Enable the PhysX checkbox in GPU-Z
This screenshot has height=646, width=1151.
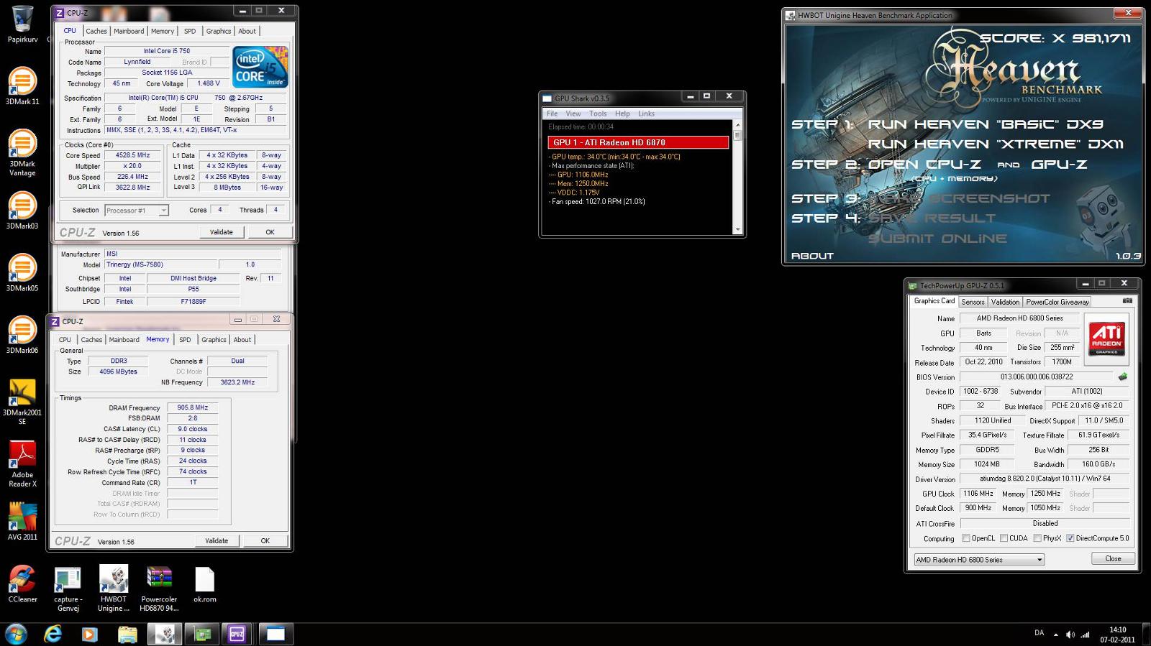(x=1037, y=538)
